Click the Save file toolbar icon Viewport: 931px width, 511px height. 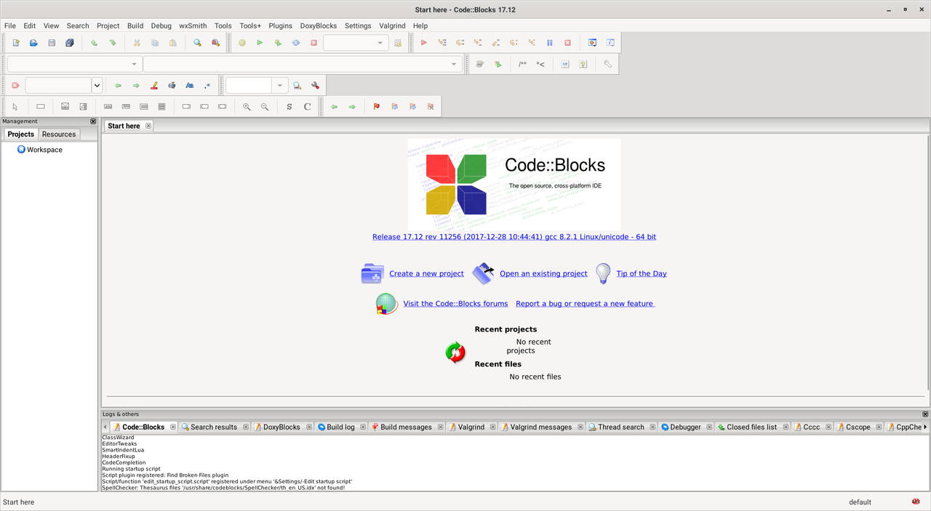click(52, 43)
